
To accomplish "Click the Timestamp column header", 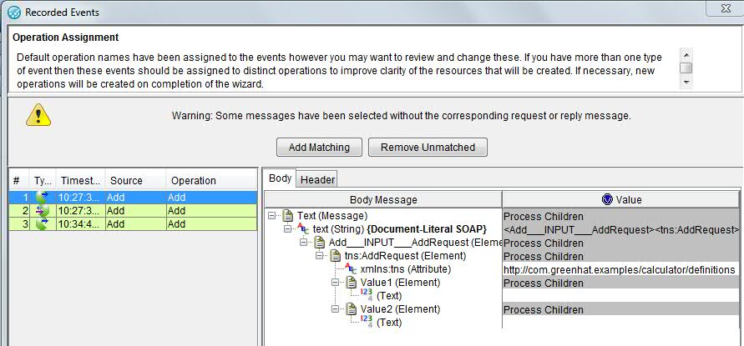I will 80,181.
